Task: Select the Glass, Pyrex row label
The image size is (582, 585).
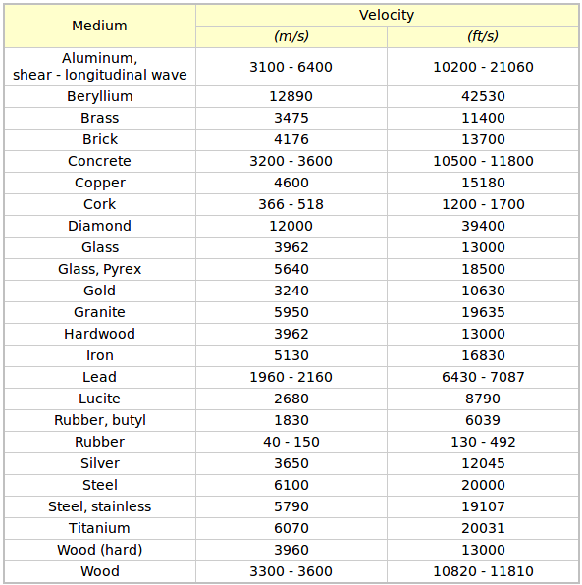Action: 99,269
